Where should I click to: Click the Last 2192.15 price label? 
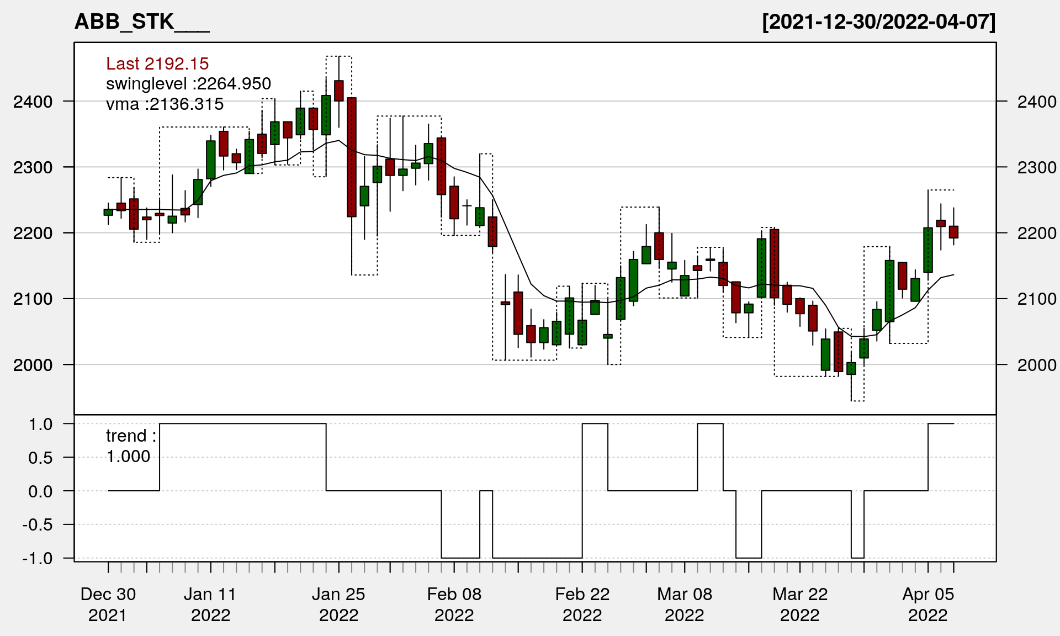157,63
